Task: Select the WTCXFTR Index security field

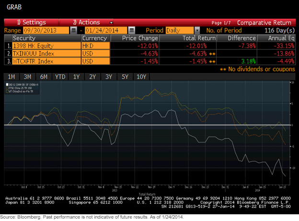Action: [46, 61]
